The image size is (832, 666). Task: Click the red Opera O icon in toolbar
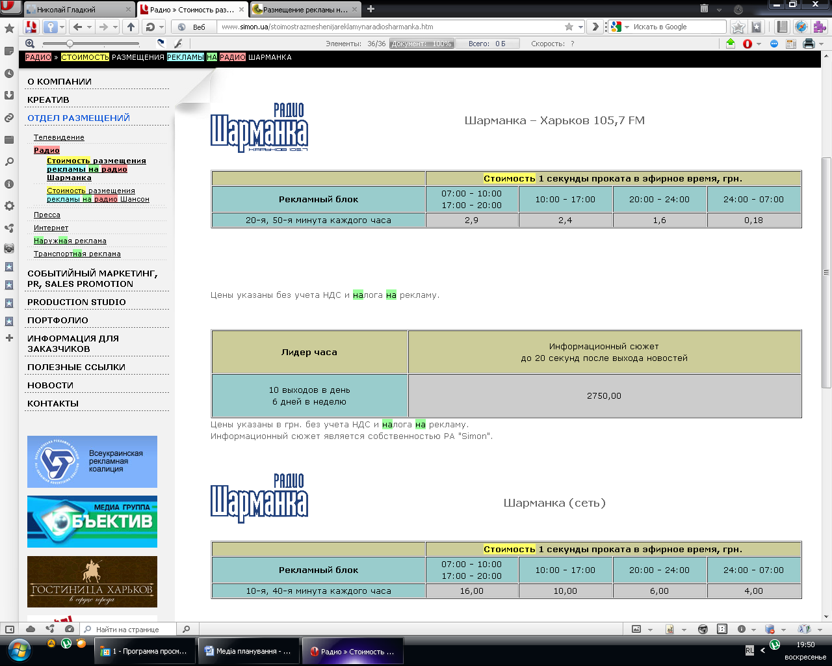747,44
